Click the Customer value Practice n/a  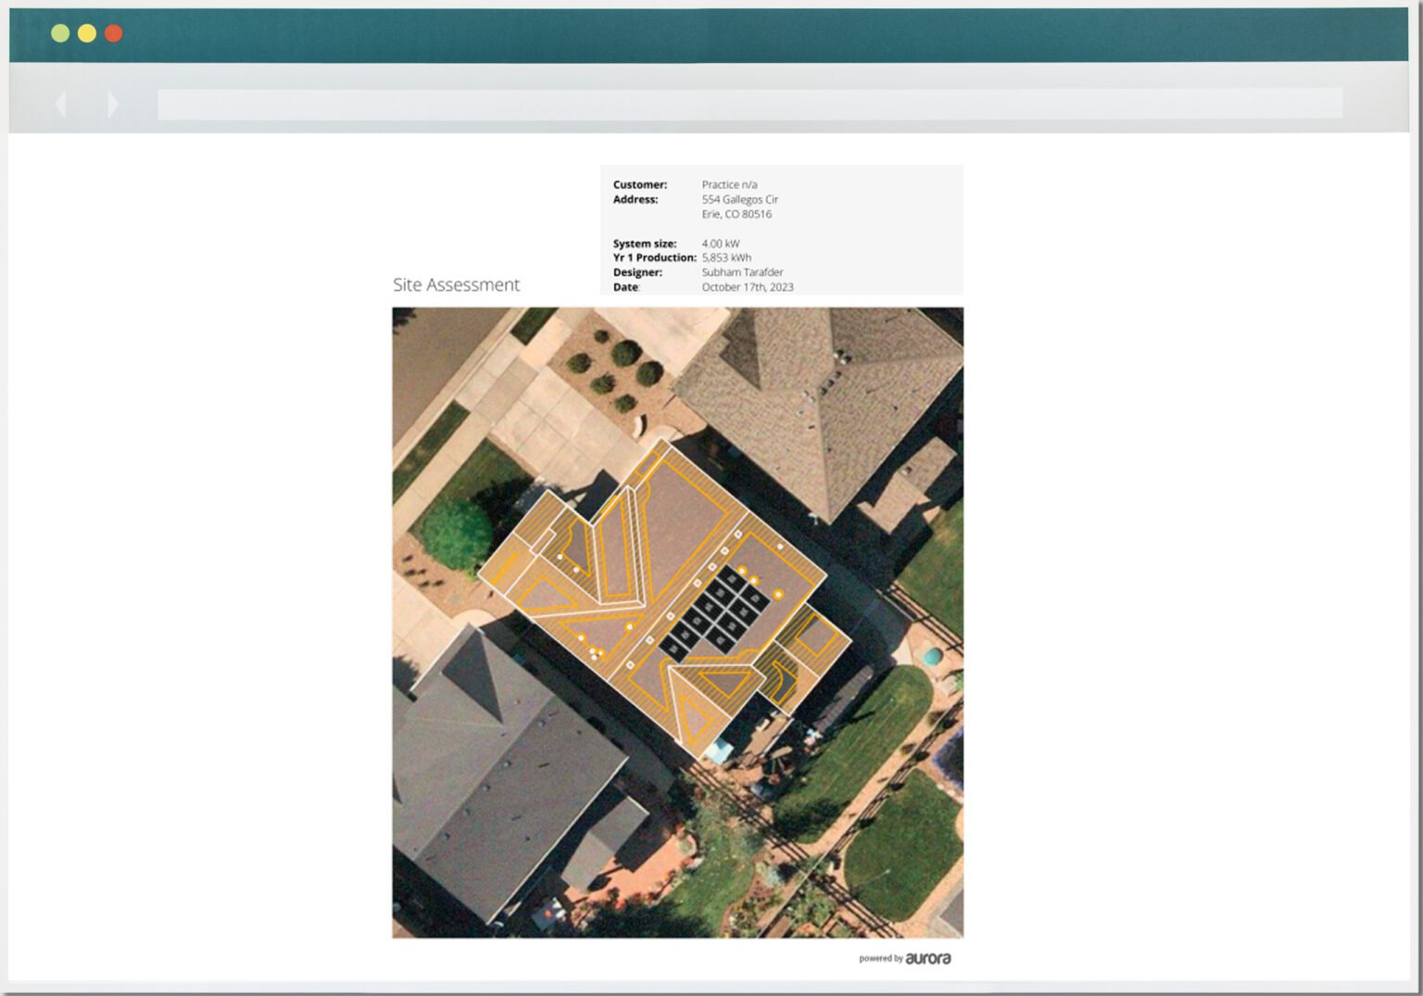[x=729, y=184]
